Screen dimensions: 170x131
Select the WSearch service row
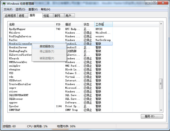60,58
